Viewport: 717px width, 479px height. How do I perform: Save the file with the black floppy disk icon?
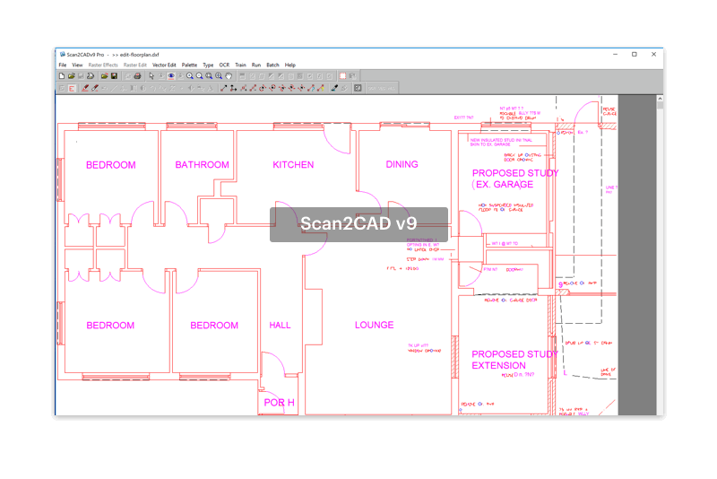pyautogui.click(x=115, y=76)
